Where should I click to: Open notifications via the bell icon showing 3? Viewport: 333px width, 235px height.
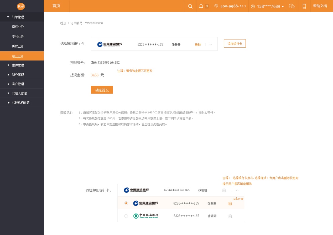(x=201, y=6)
